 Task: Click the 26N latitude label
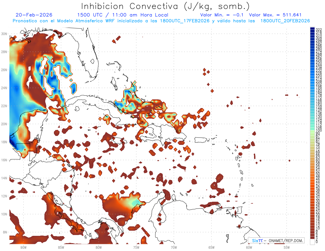[x=5, y=70]
